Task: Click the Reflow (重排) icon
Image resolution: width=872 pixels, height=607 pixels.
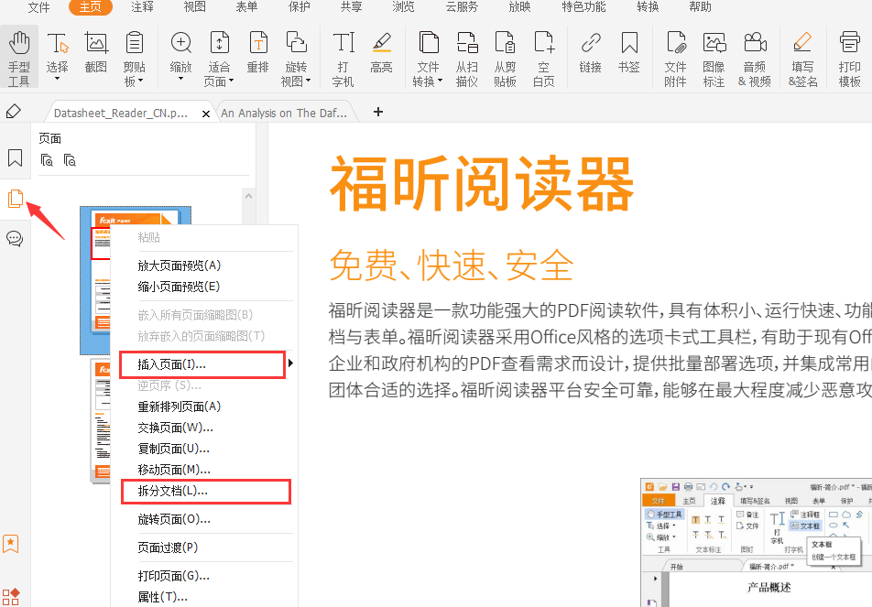Action: (257, 53)
